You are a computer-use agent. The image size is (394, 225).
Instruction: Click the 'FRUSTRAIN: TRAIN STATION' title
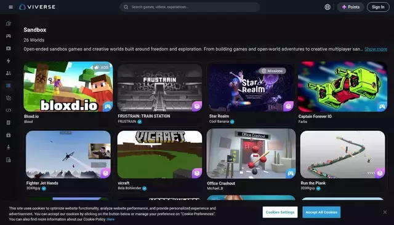tap(144, 116)
